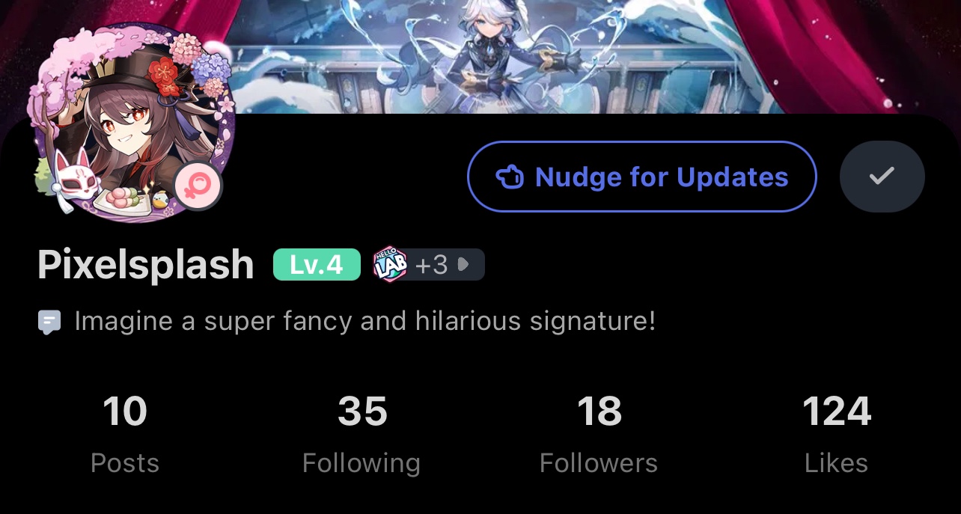961x514 pixels.
Task: Select the Pixelsplash username
Action: point(146,265)
